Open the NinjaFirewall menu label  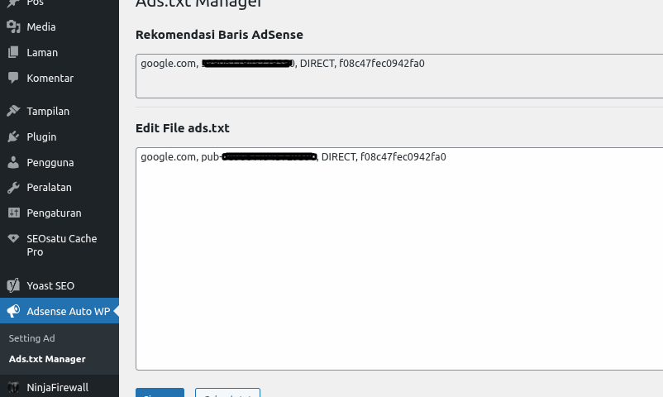click(x=57, y=386)
